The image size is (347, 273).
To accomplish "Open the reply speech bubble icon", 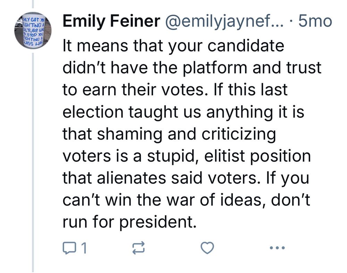I will (x=69, y=248).
